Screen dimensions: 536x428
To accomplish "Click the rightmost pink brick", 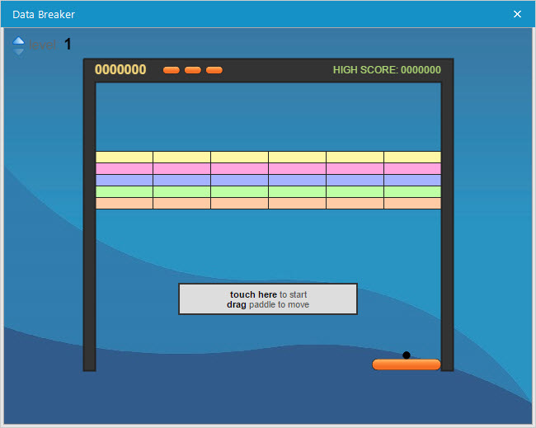I will (x=412, y=168).
